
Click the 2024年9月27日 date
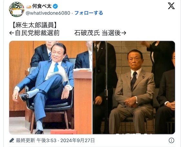click(77, 141)
